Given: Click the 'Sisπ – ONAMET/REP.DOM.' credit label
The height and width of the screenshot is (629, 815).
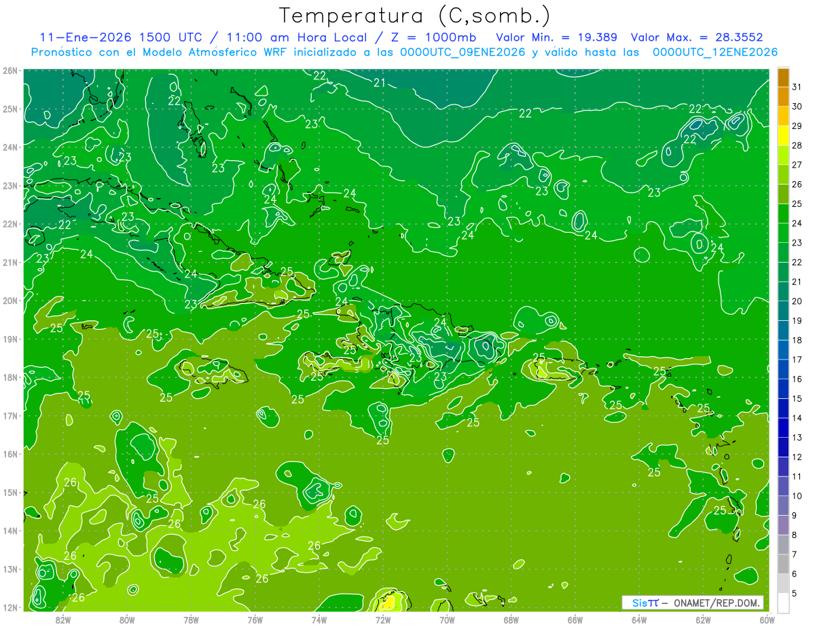Looking at the screenshot, I should 693,603.
